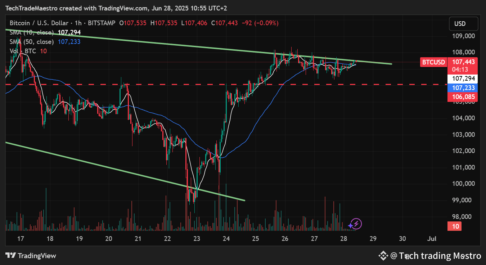Click the low value L107,406
Image resolution: width=486 pixels, height=265 pixels.
click(194, 23)
